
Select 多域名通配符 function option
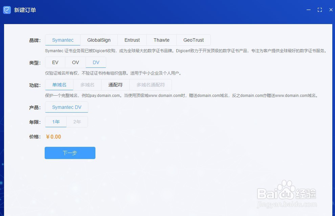coord(151,85)
